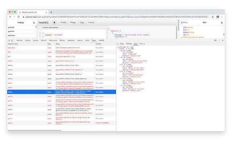Viewport: 232px width, 145px height.
Task: Open the Security DevTools tab
Action: (80, 40)
